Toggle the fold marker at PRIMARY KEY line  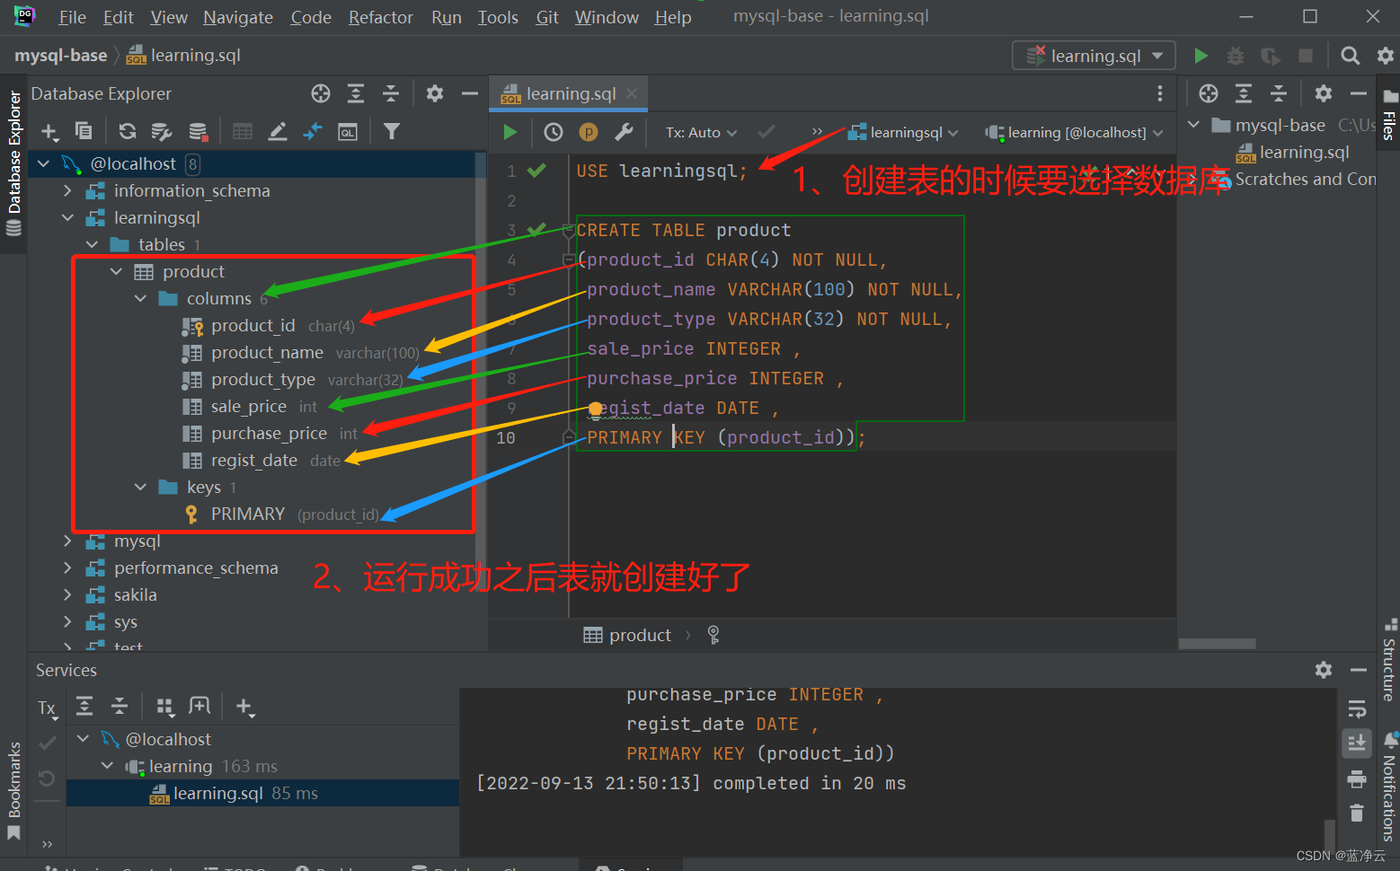pos(568,437)
